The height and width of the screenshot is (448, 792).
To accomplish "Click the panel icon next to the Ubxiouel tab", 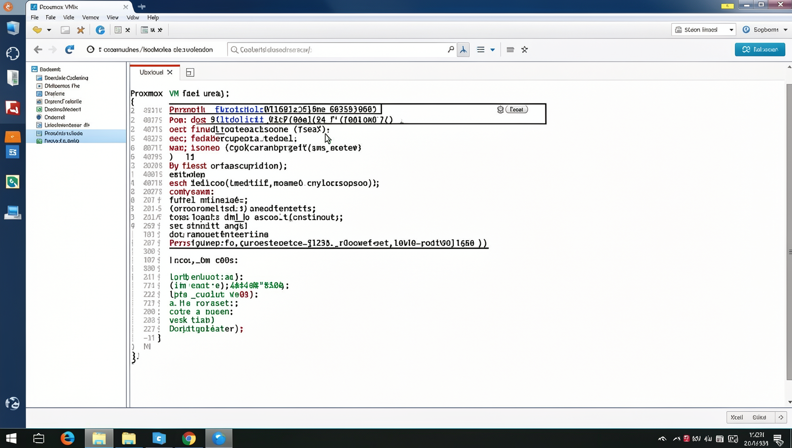I will [190, 73].
